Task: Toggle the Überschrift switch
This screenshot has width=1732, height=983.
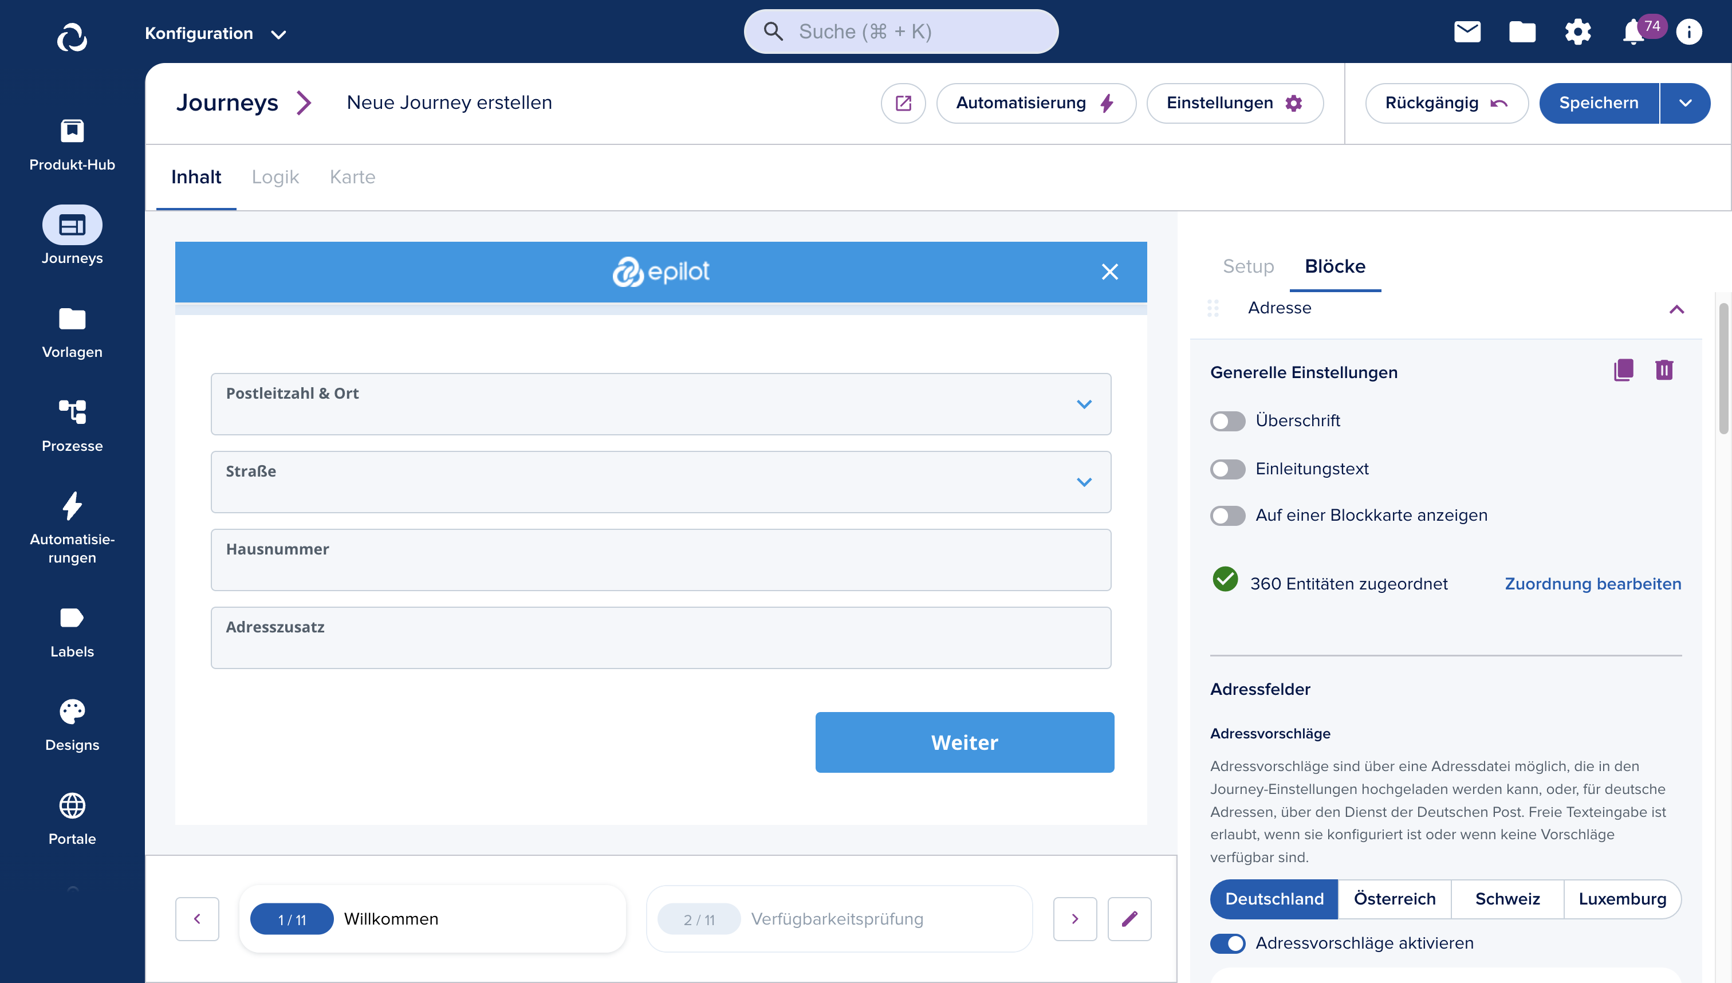Action: [1227, 421]
